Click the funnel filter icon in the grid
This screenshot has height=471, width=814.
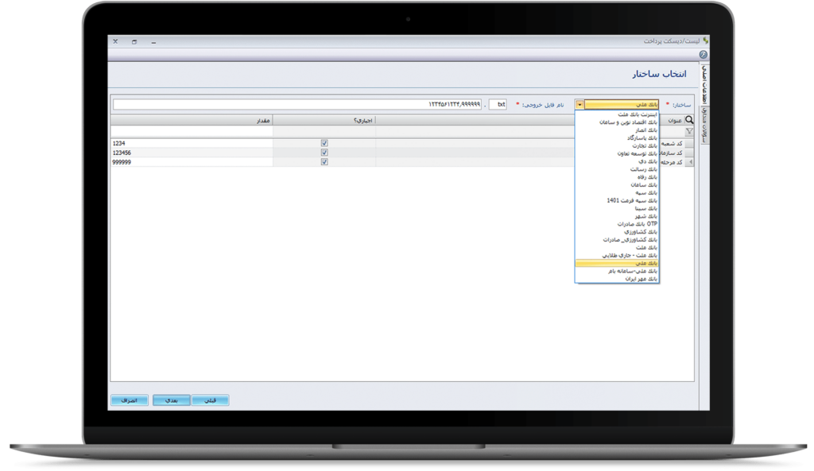[689, 131]
